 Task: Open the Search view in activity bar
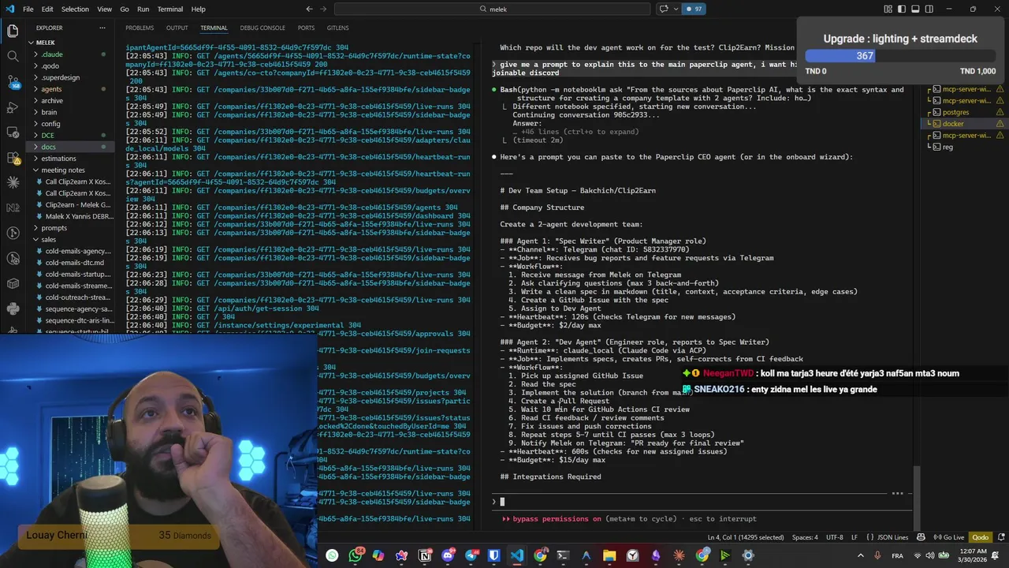(x=13, y=57)
